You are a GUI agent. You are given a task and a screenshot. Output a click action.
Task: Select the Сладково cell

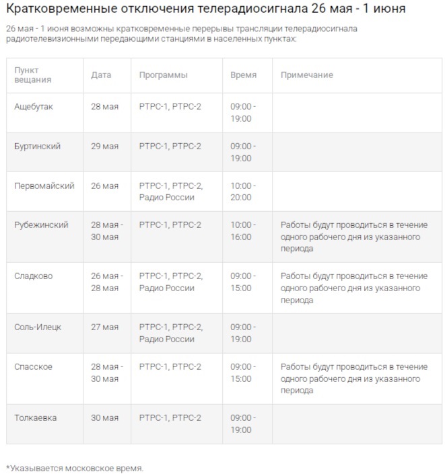coord(34,276)
